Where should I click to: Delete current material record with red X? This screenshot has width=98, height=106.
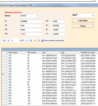click(x=39, y=40)
